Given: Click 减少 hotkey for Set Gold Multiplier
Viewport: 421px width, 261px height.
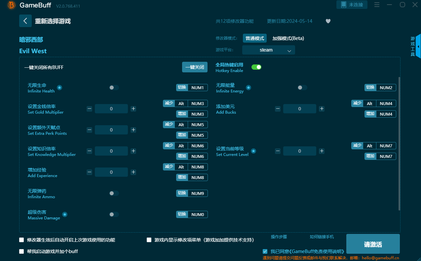Looking at the screenshot, I should pyautogui.click(x=169, y=103).
